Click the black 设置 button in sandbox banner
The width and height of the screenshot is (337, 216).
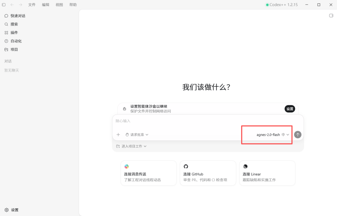point(290,109)
